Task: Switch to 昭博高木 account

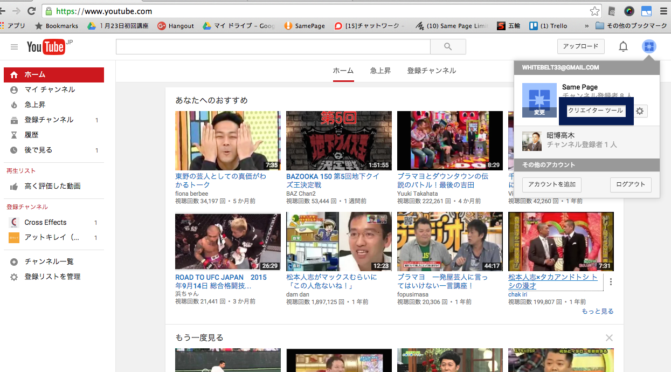Action: click(x=587, y=140)
